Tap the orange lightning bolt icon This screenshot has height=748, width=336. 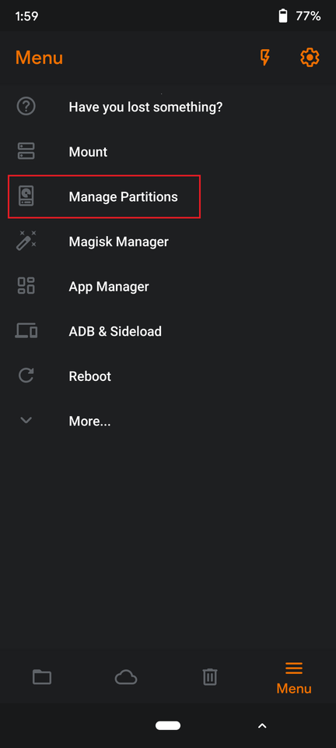click(264, 58)
